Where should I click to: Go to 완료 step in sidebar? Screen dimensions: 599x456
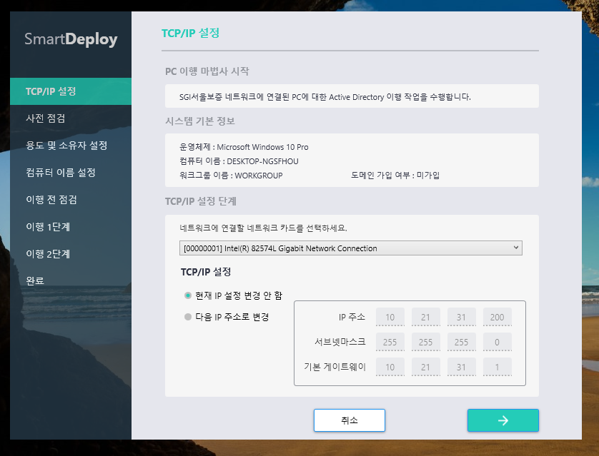pyautogui.click(x=71, y=281)
